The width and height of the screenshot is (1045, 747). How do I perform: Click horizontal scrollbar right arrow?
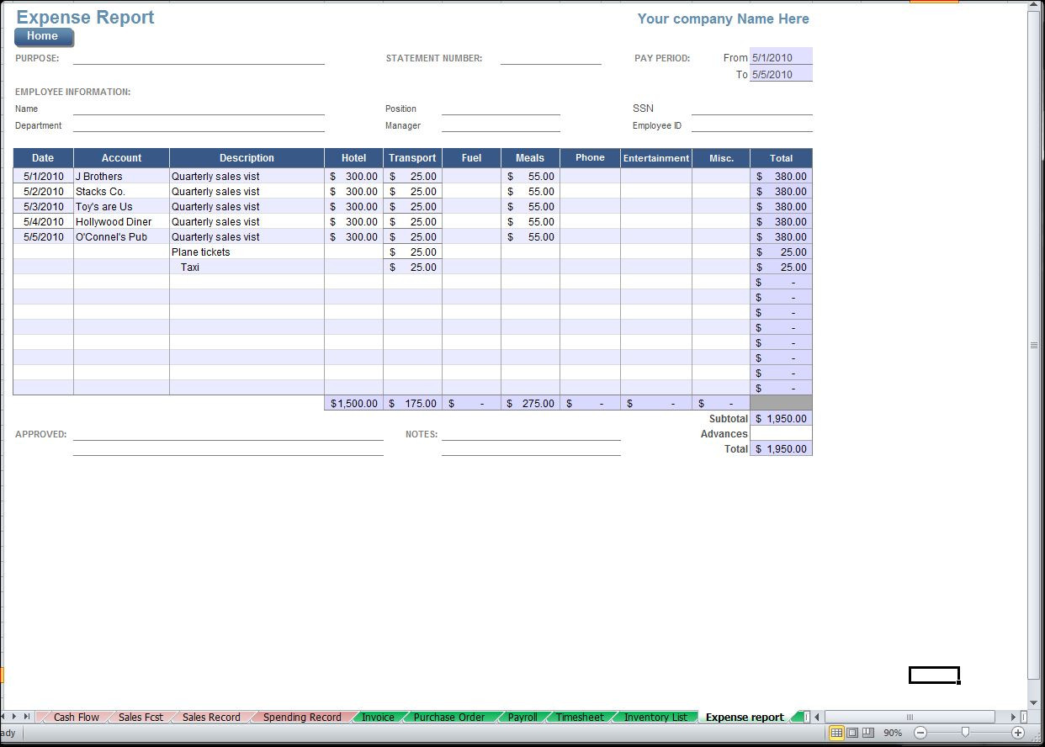1014,717
